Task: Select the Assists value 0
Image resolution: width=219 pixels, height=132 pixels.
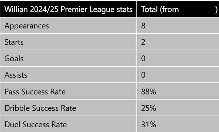Action: click(x=143, y=75)
